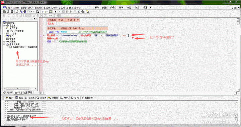Click the 支持库 button in the top bar
Image resolution: width=241 pixels, height=127 pixels.
[105, 7]
